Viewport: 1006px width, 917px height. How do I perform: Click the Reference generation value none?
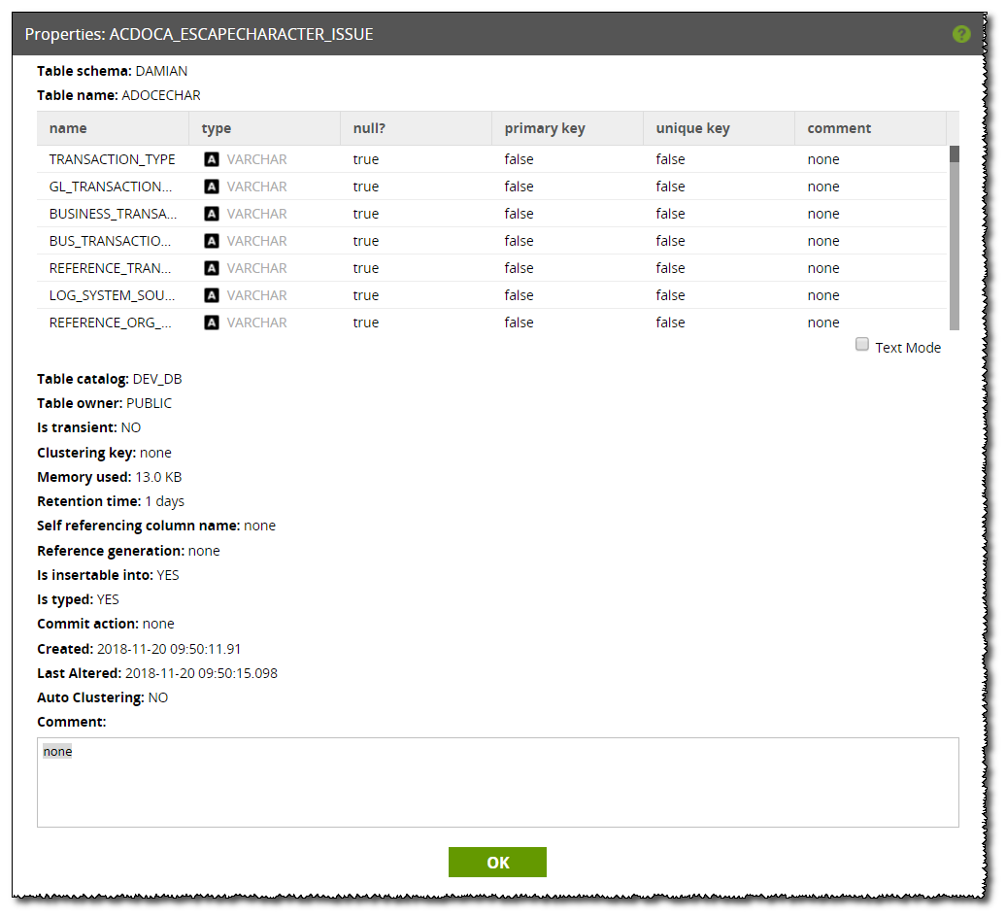coord(204,551)
